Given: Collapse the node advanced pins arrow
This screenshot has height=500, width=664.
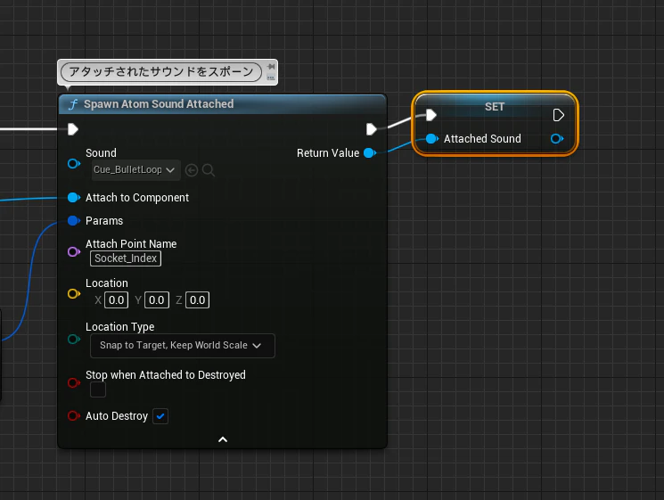Looking at the screenshot, I should [223, 439].
